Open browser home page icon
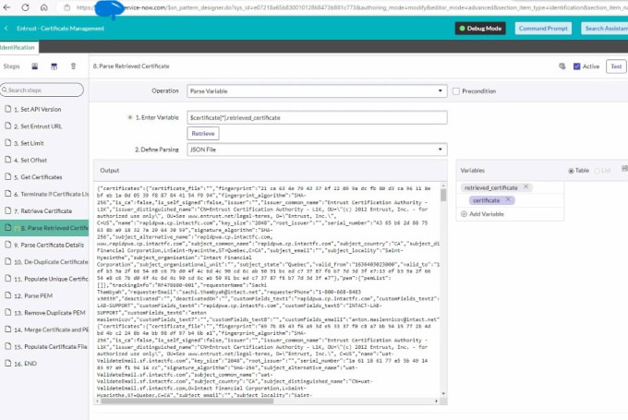Screen dimensions: 628x420 [x=44, y=7]
